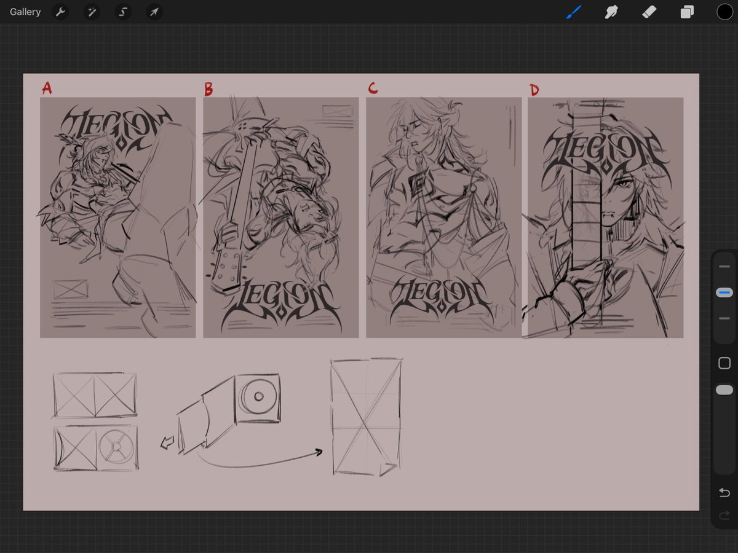
Task: Tap the red letter D label
Action: point(534,90)
